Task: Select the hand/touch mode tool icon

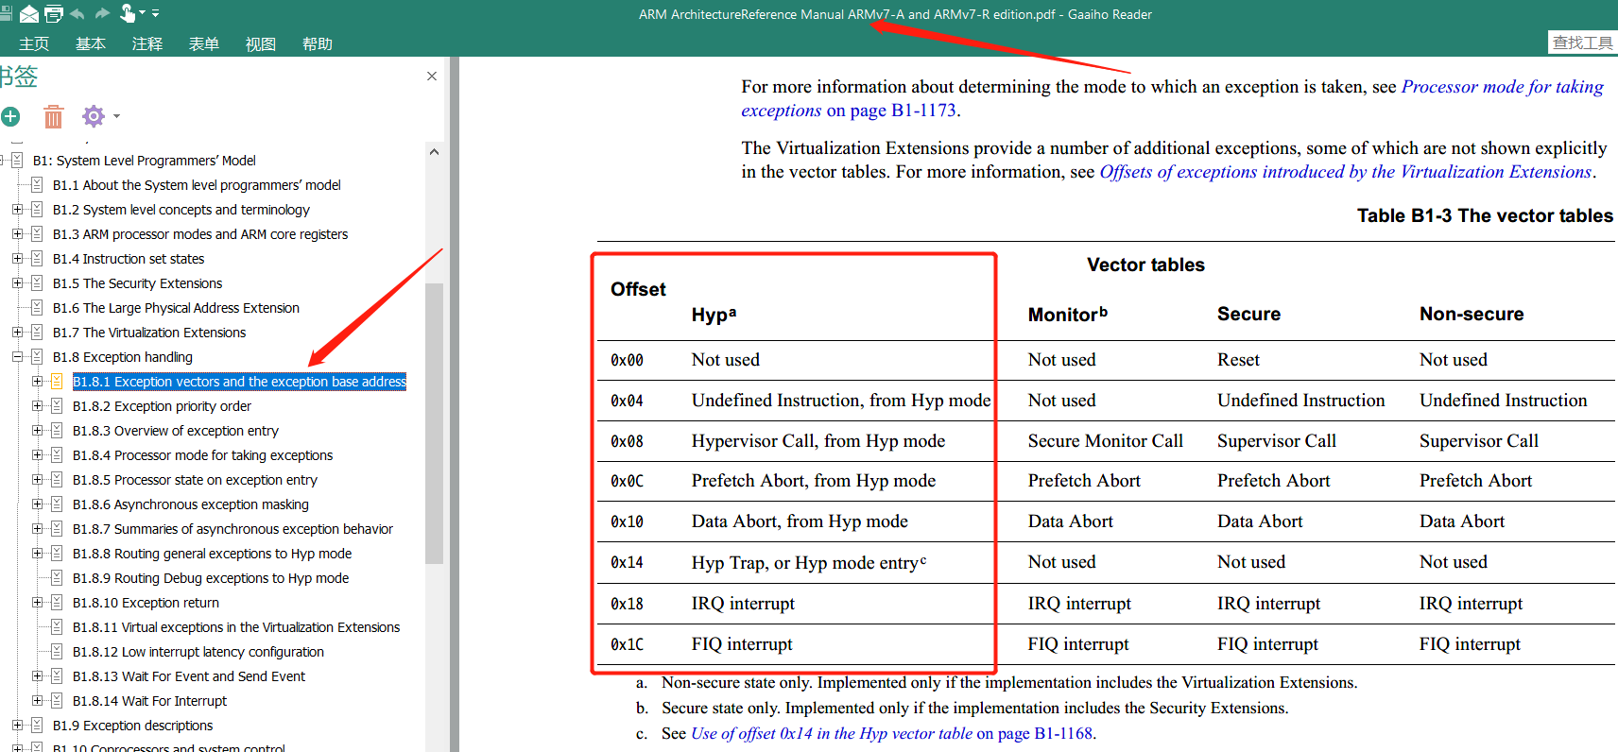Action: 128,13
